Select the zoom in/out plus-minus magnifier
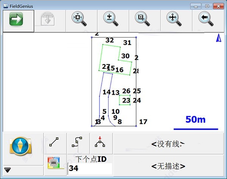The image size is (227, 179). 111,19
